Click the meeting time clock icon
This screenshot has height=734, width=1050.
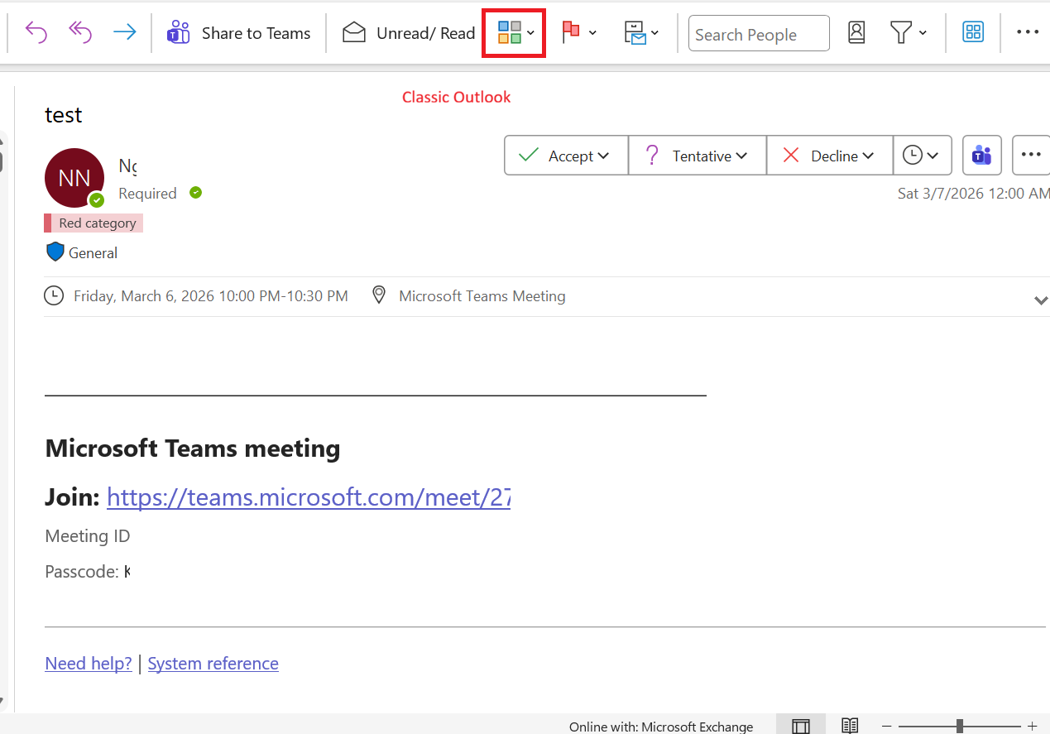(x=54, y=295)
